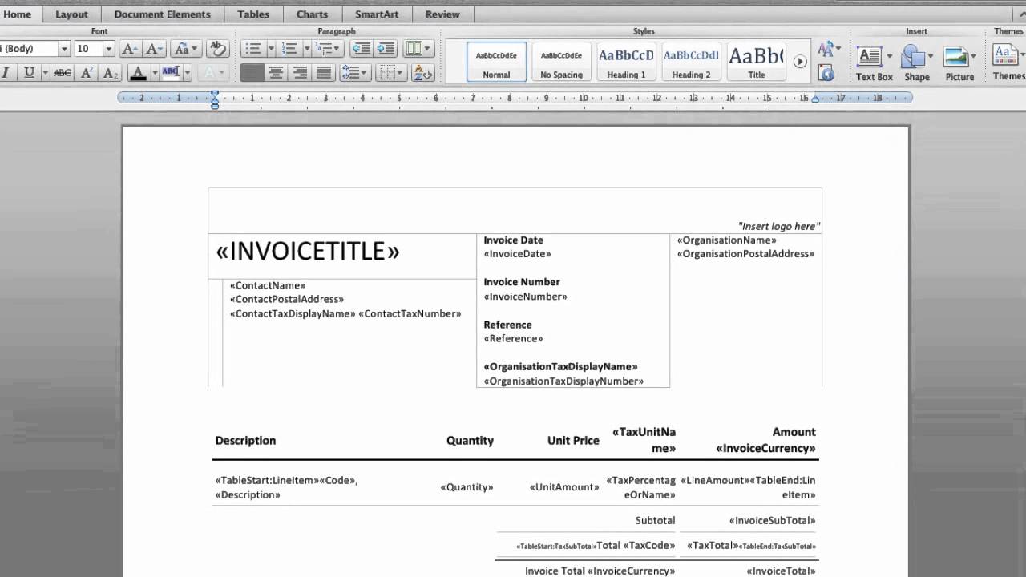Insert a Picture
Image resolution: width=1026 pixels, height=577 pixels.
pos(959,62)
